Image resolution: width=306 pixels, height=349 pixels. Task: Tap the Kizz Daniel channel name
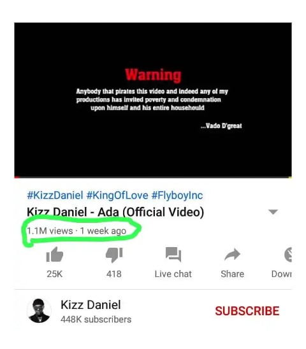[x=91, y=304]
